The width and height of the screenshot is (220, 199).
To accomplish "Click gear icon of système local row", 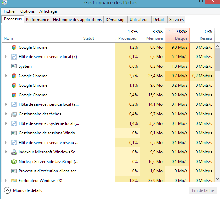I will [x=14, y=123].
